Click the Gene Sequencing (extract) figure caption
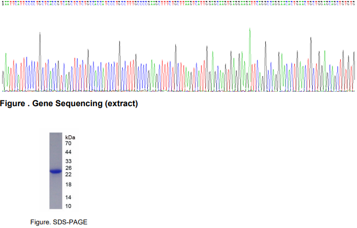 coord(69,104)
